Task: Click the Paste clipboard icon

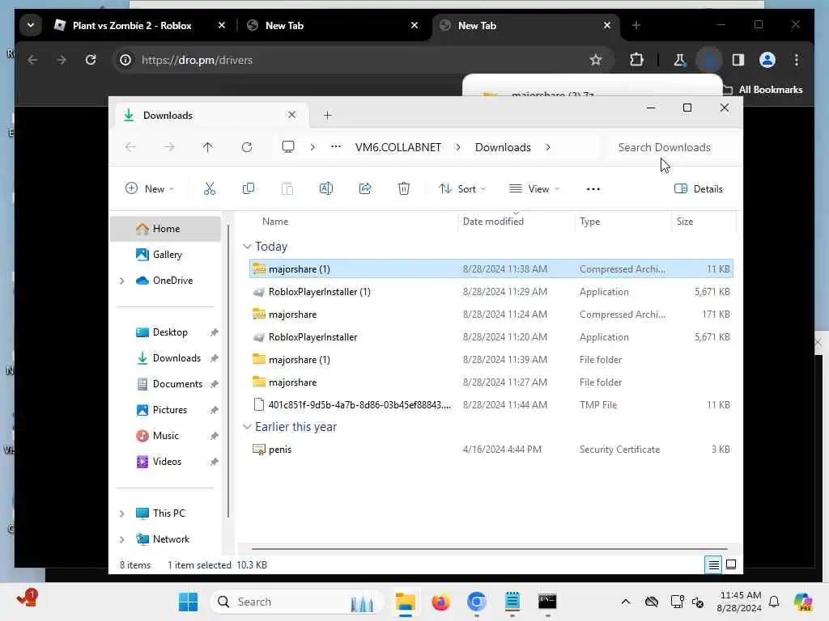Action: click(287, 188)
